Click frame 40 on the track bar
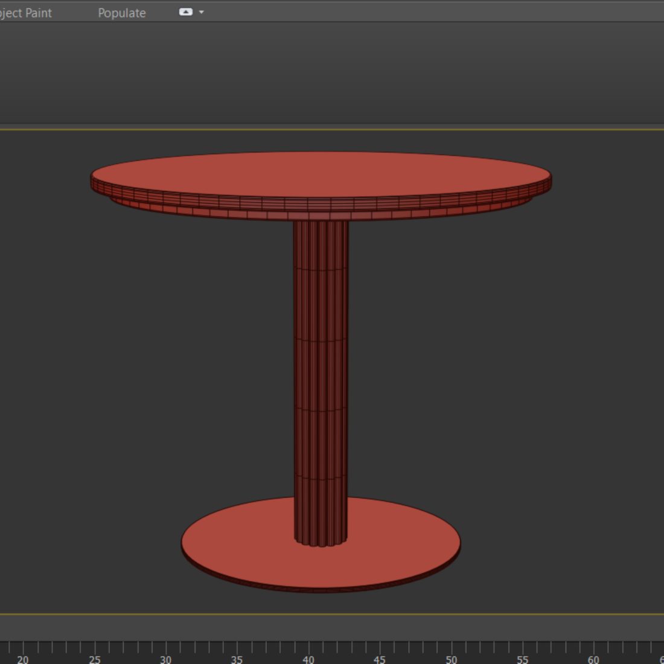The width and height of the screenshot is (664, 664). click(x=308, y=659)
